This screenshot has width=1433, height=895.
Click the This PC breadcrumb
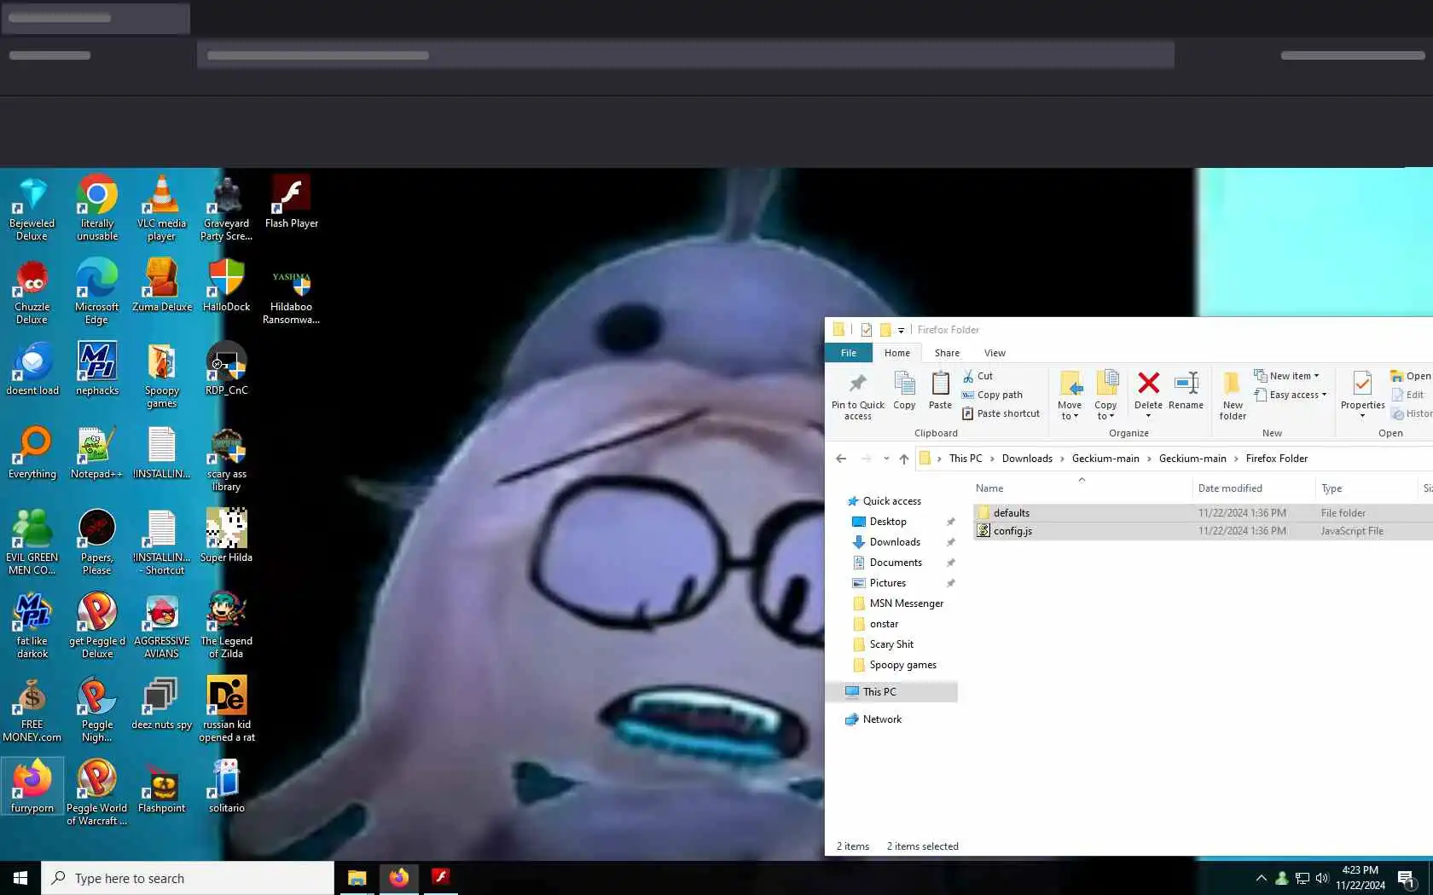[x=966, y=459]
